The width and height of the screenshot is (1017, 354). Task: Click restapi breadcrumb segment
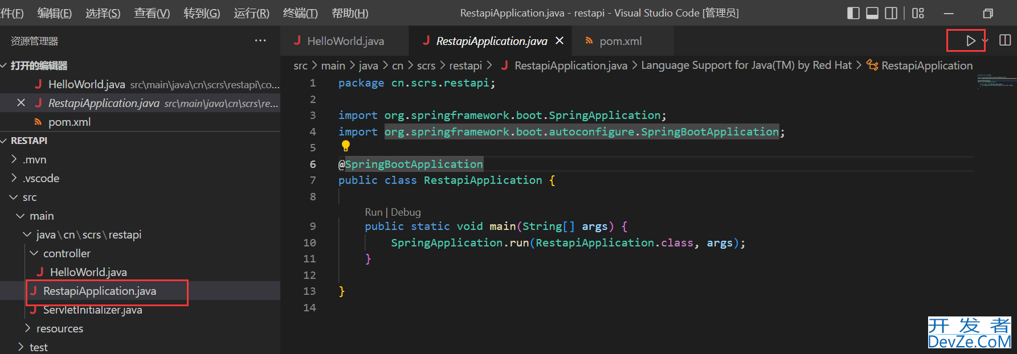[465, 65]
